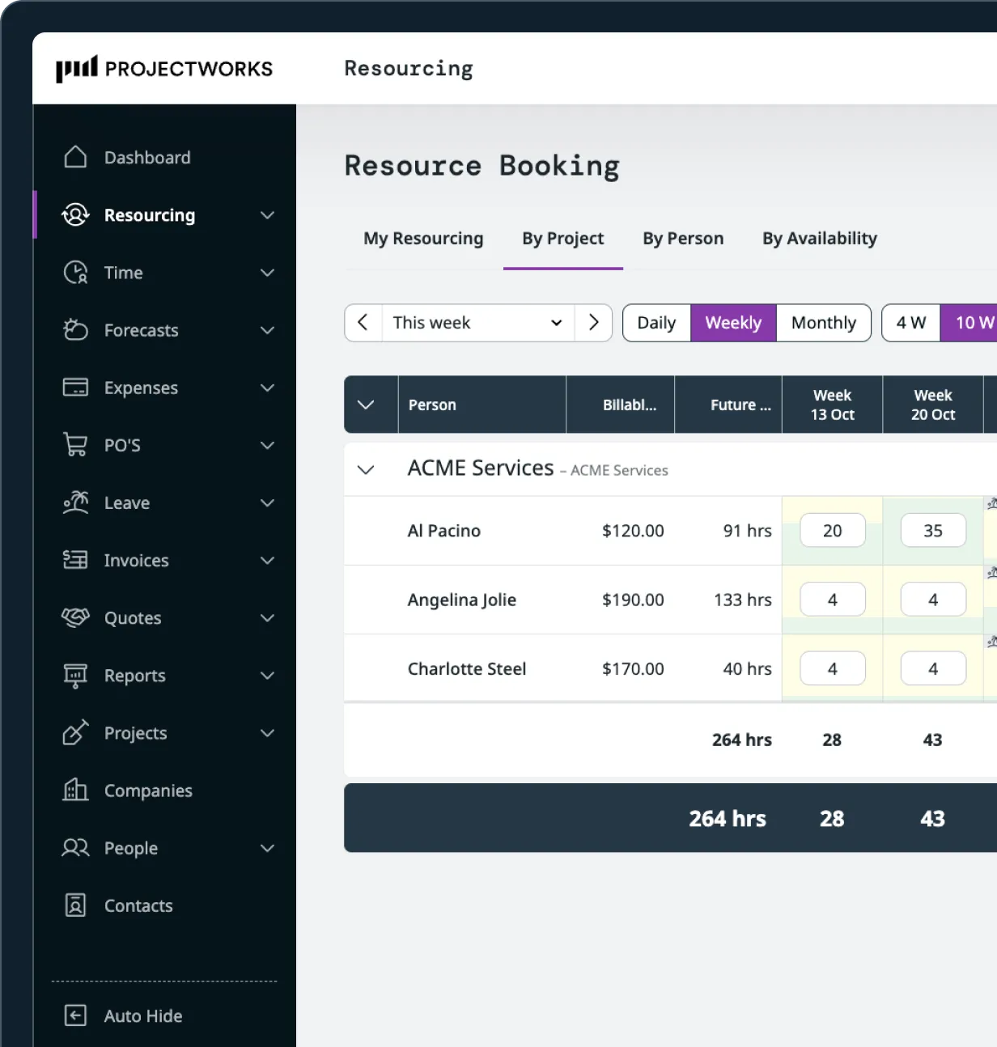Screen dimensions: 997x1047
Task: Click the Companies building icon
Action: click(74, 791)
